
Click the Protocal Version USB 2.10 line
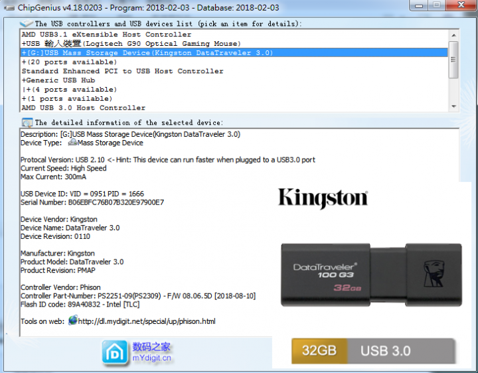coord(168,160)
